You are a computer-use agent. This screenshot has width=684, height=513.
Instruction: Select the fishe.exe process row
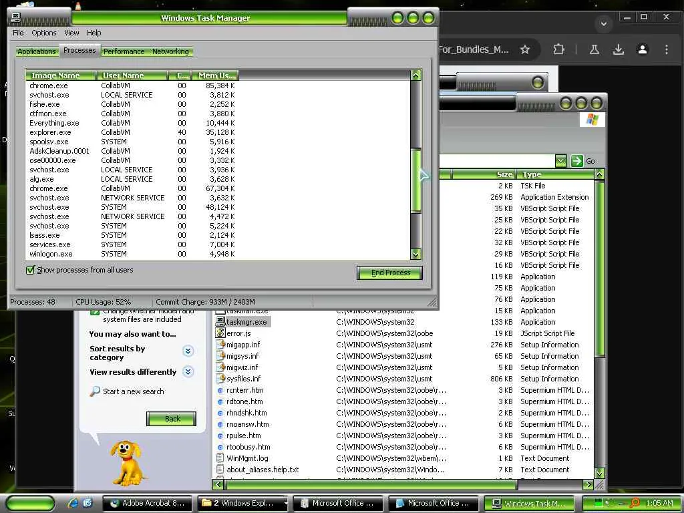click(x=132, y=104)
